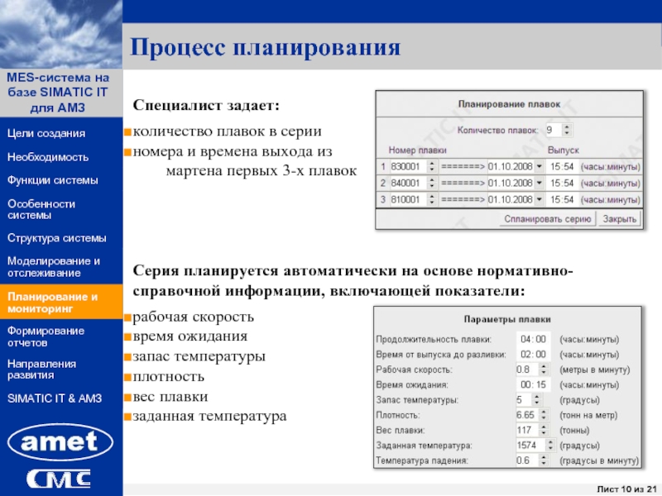Click the Рабочая скорость spinner arrows

click(x=544, y=370)
